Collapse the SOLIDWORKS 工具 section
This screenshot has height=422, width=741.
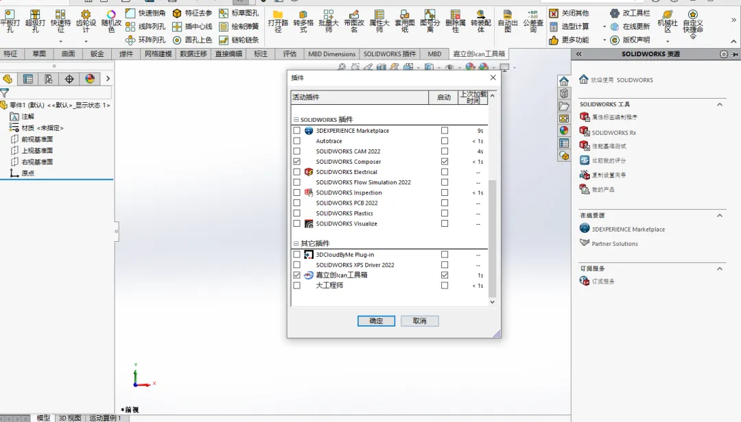pyautogui.click(x=719, y=104)
